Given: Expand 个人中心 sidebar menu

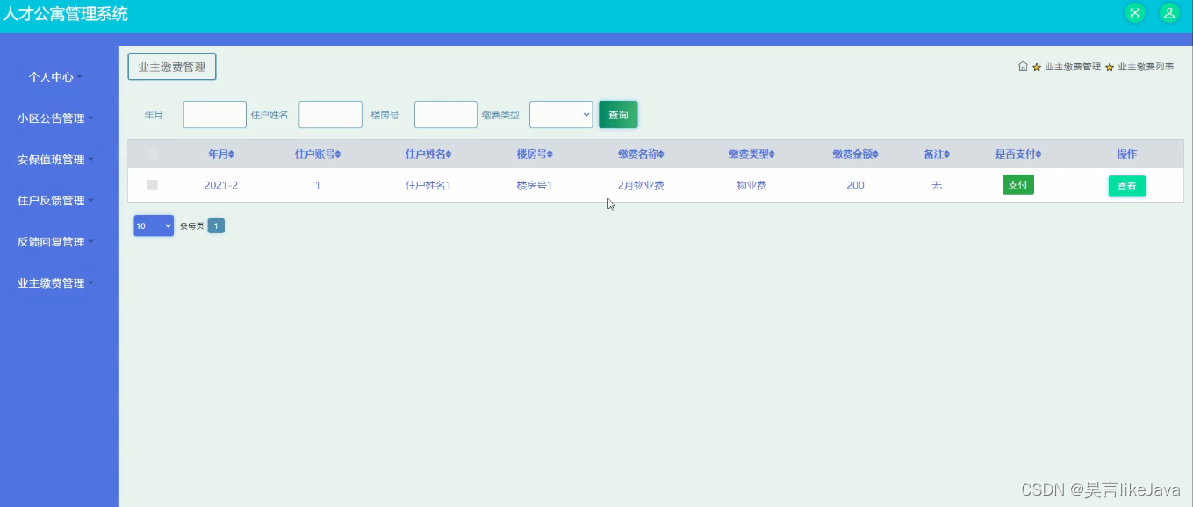Looking at the screenshot, I should 55,77.
